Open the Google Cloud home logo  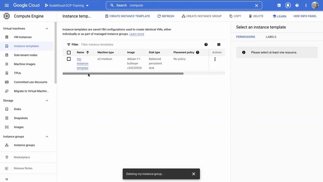click(26, 5)
